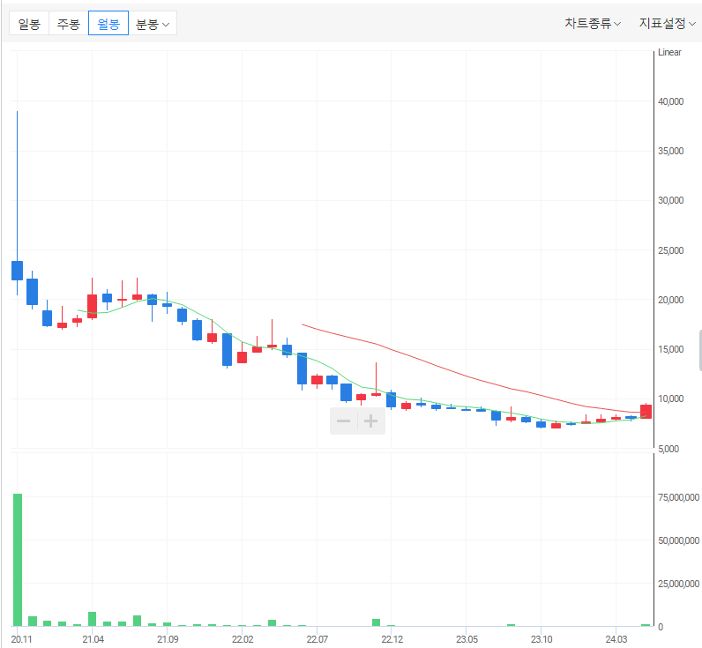Switch to the 주봉 weekly chart tab
702x648 pixels.
[x=69, y=23]
